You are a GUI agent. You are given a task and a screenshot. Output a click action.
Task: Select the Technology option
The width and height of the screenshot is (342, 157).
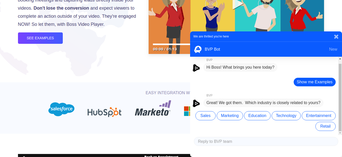click(286, 116)
